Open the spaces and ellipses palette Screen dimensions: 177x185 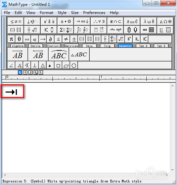[32, 21]
